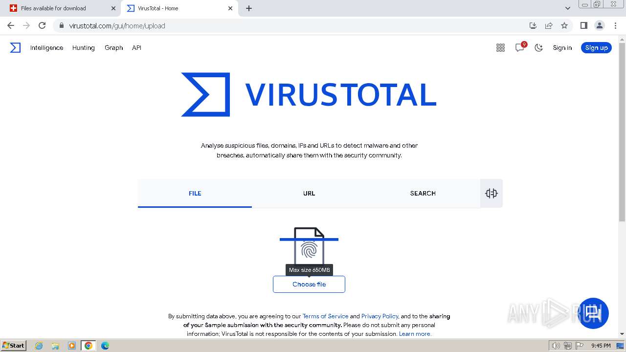Expand tab search chevron in title bar
Image resolution: width=626 pixels, height=352 pixels.
point(567,8)
